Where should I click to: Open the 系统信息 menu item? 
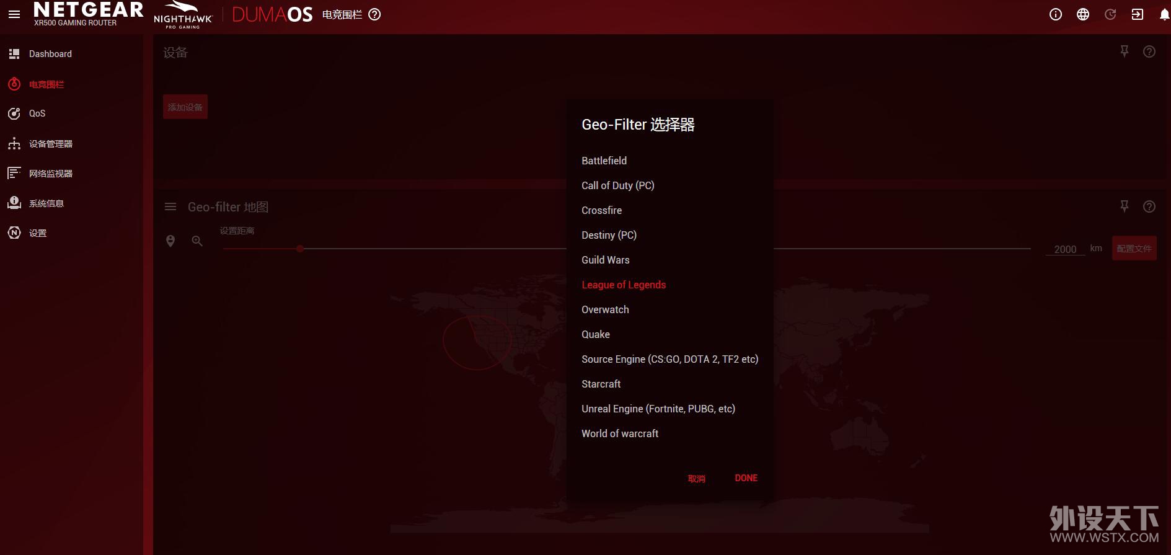tap(46, 203)
